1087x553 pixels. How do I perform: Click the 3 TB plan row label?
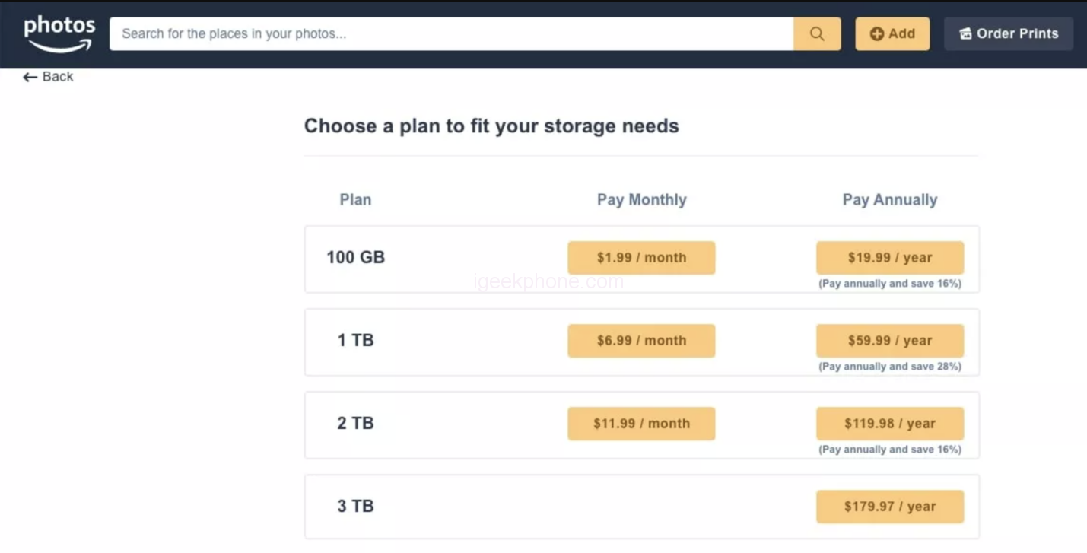[x=355, y=507]
